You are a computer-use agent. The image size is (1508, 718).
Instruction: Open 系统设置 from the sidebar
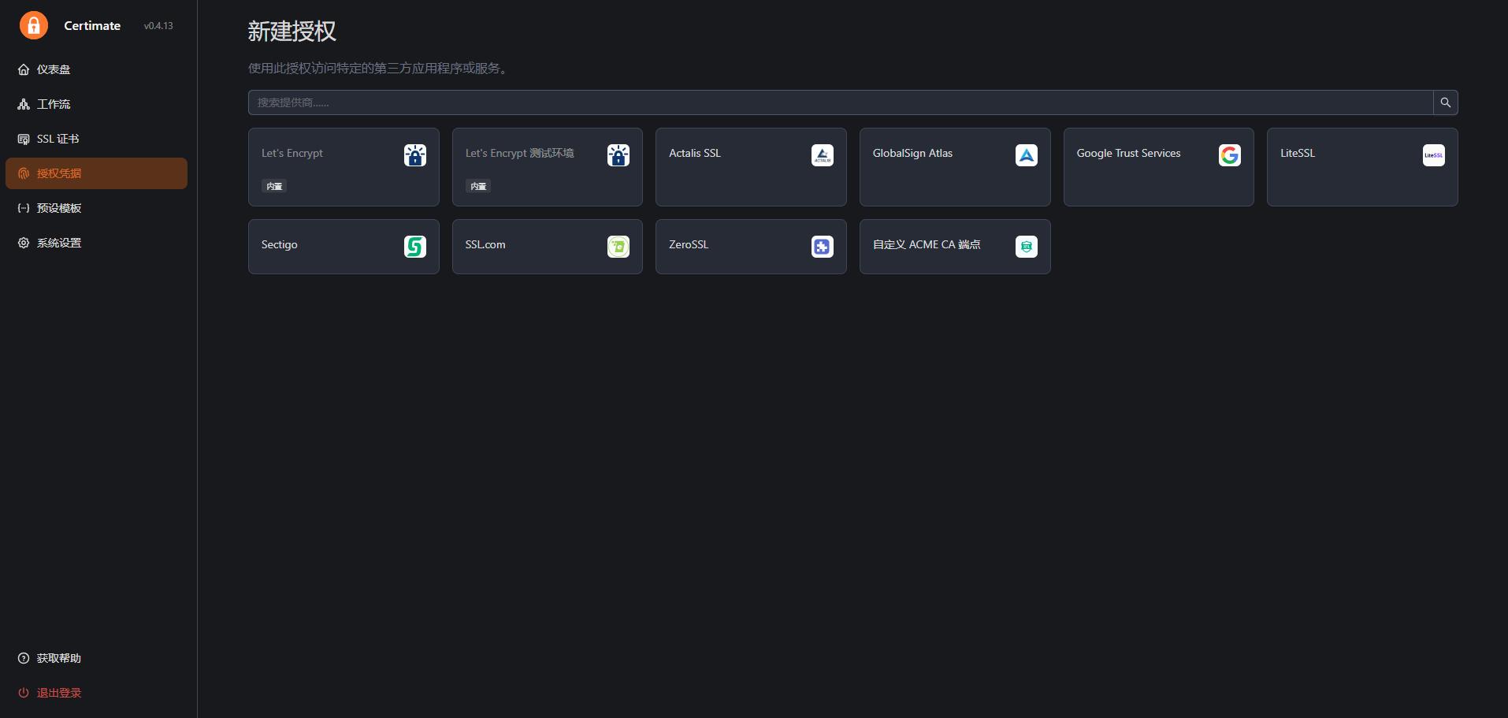[96, 243]
